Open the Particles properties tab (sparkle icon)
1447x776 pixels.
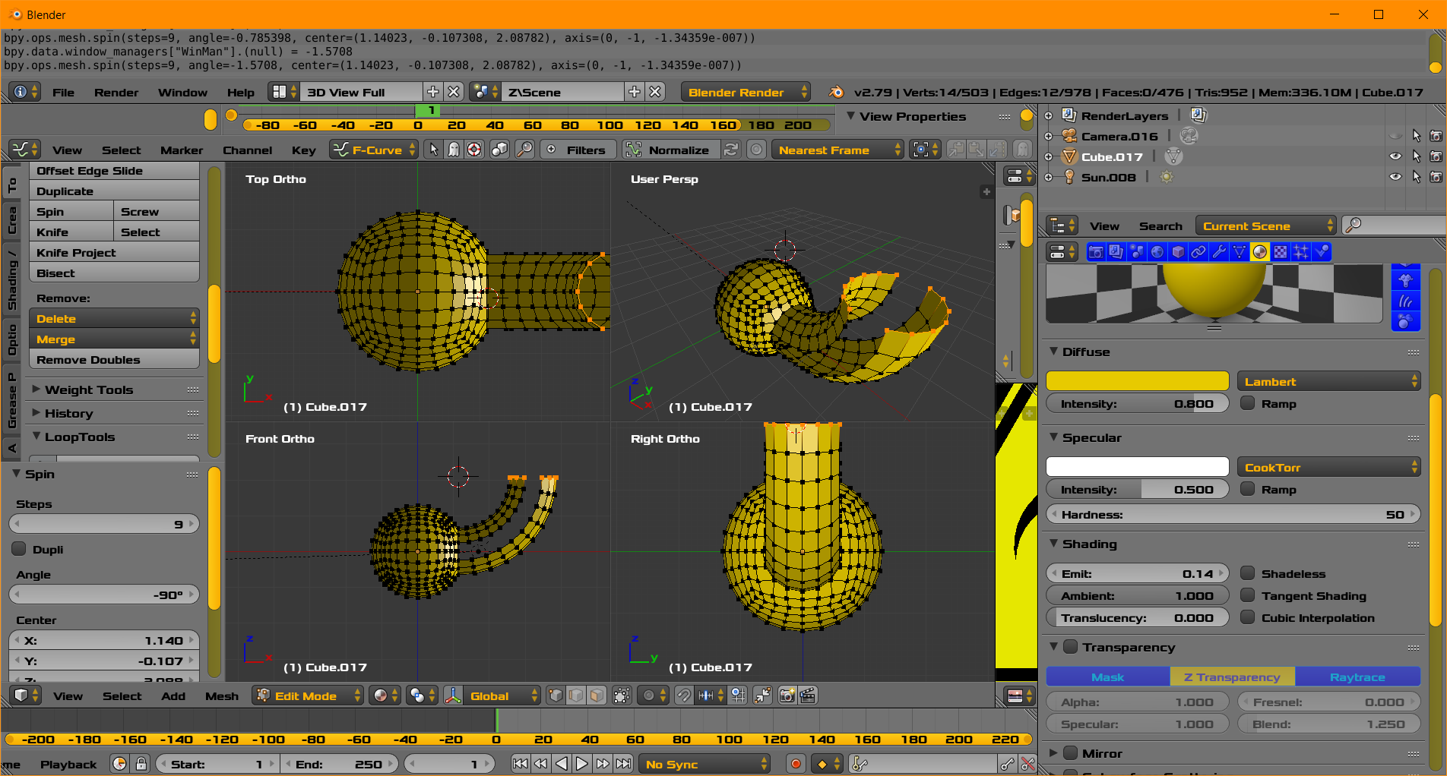1301,252
